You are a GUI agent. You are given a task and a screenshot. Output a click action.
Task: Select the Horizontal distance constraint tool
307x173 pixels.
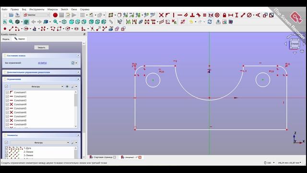[231, 15]
